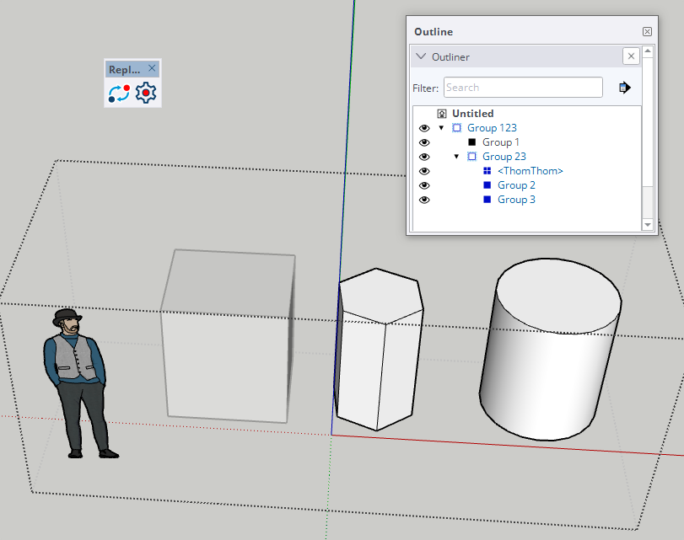Click the Outliner details arrow icon
This screenshot has width=684, height=540.
pyautogui.click(x=624, y=88)
